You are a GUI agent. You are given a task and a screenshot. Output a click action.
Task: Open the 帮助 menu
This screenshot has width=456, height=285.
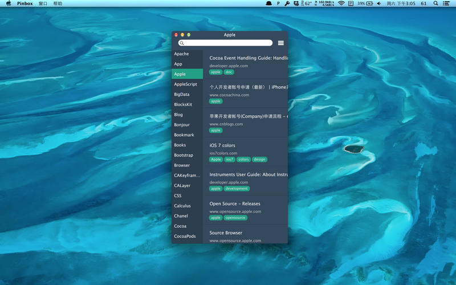[x=58, y=3]
